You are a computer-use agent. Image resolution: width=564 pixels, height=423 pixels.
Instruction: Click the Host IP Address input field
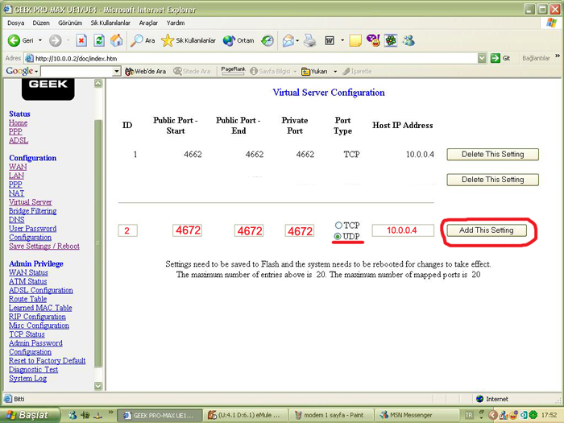point(403,230)
